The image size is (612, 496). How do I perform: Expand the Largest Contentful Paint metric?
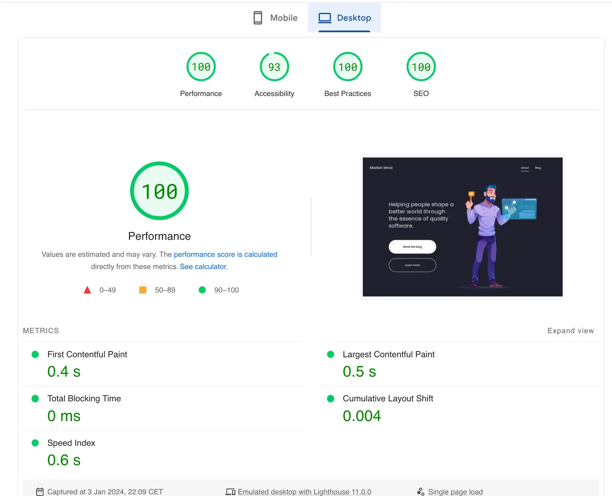[389, 355]
